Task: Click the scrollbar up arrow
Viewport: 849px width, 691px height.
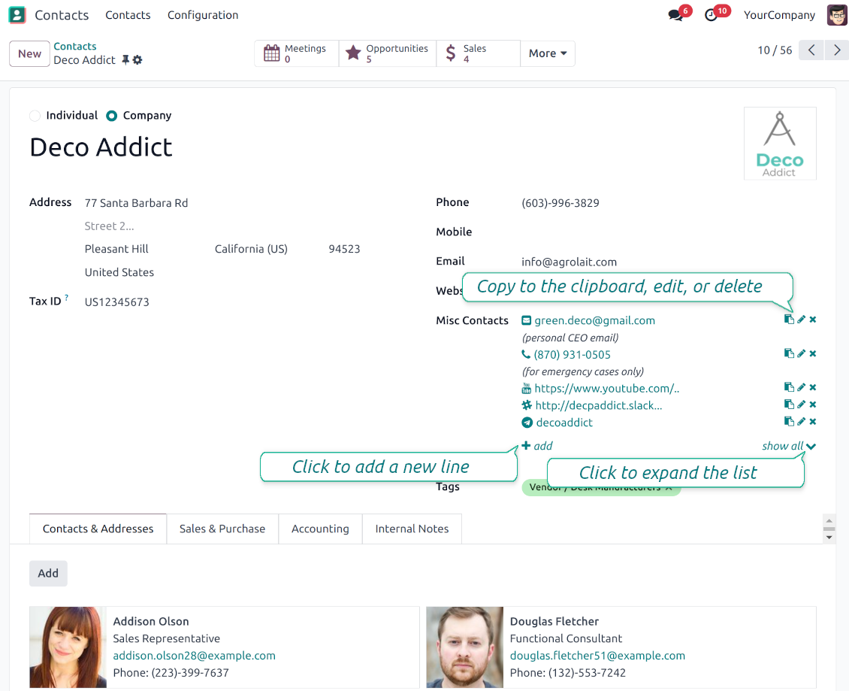Action: (829, 520)
